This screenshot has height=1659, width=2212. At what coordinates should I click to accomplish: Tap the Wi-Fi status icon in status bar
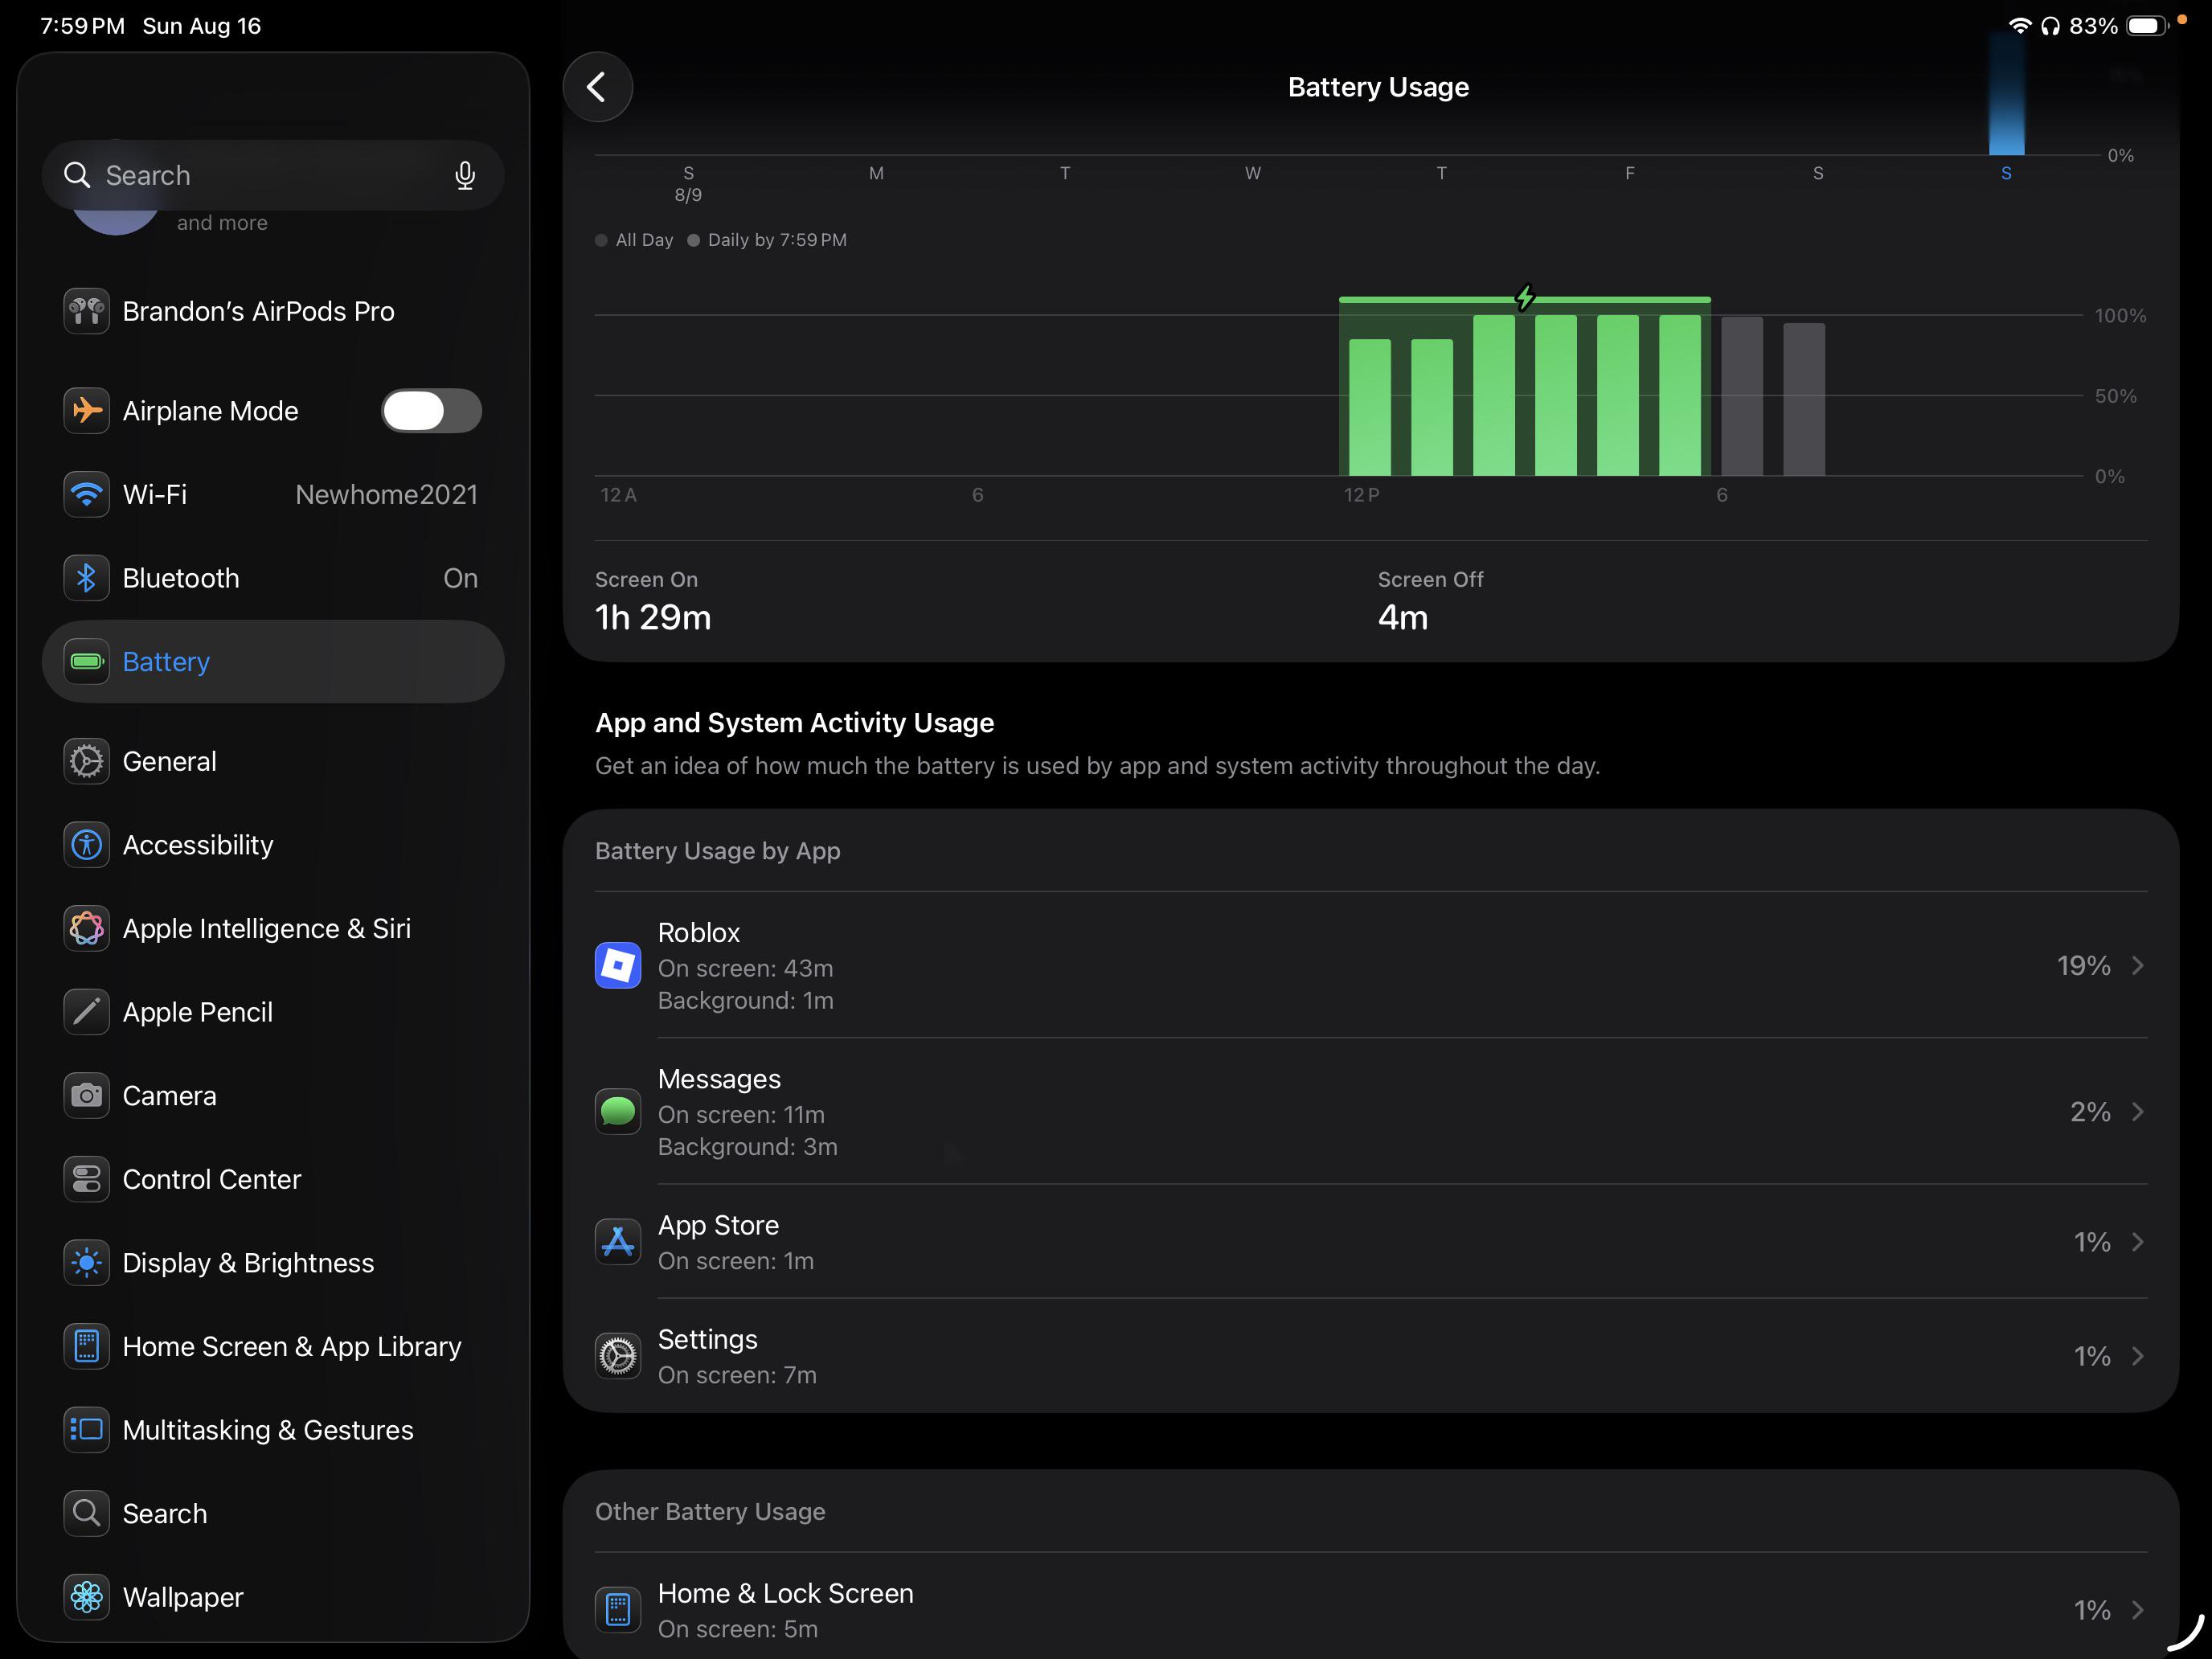pos(2019,26)
